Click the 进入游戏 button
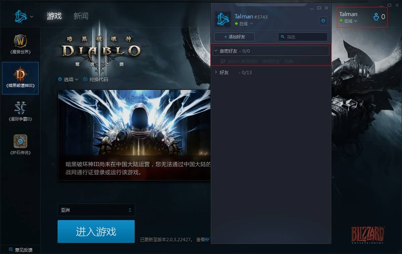The height and width of the screenshot is (254, 402). 96,232
